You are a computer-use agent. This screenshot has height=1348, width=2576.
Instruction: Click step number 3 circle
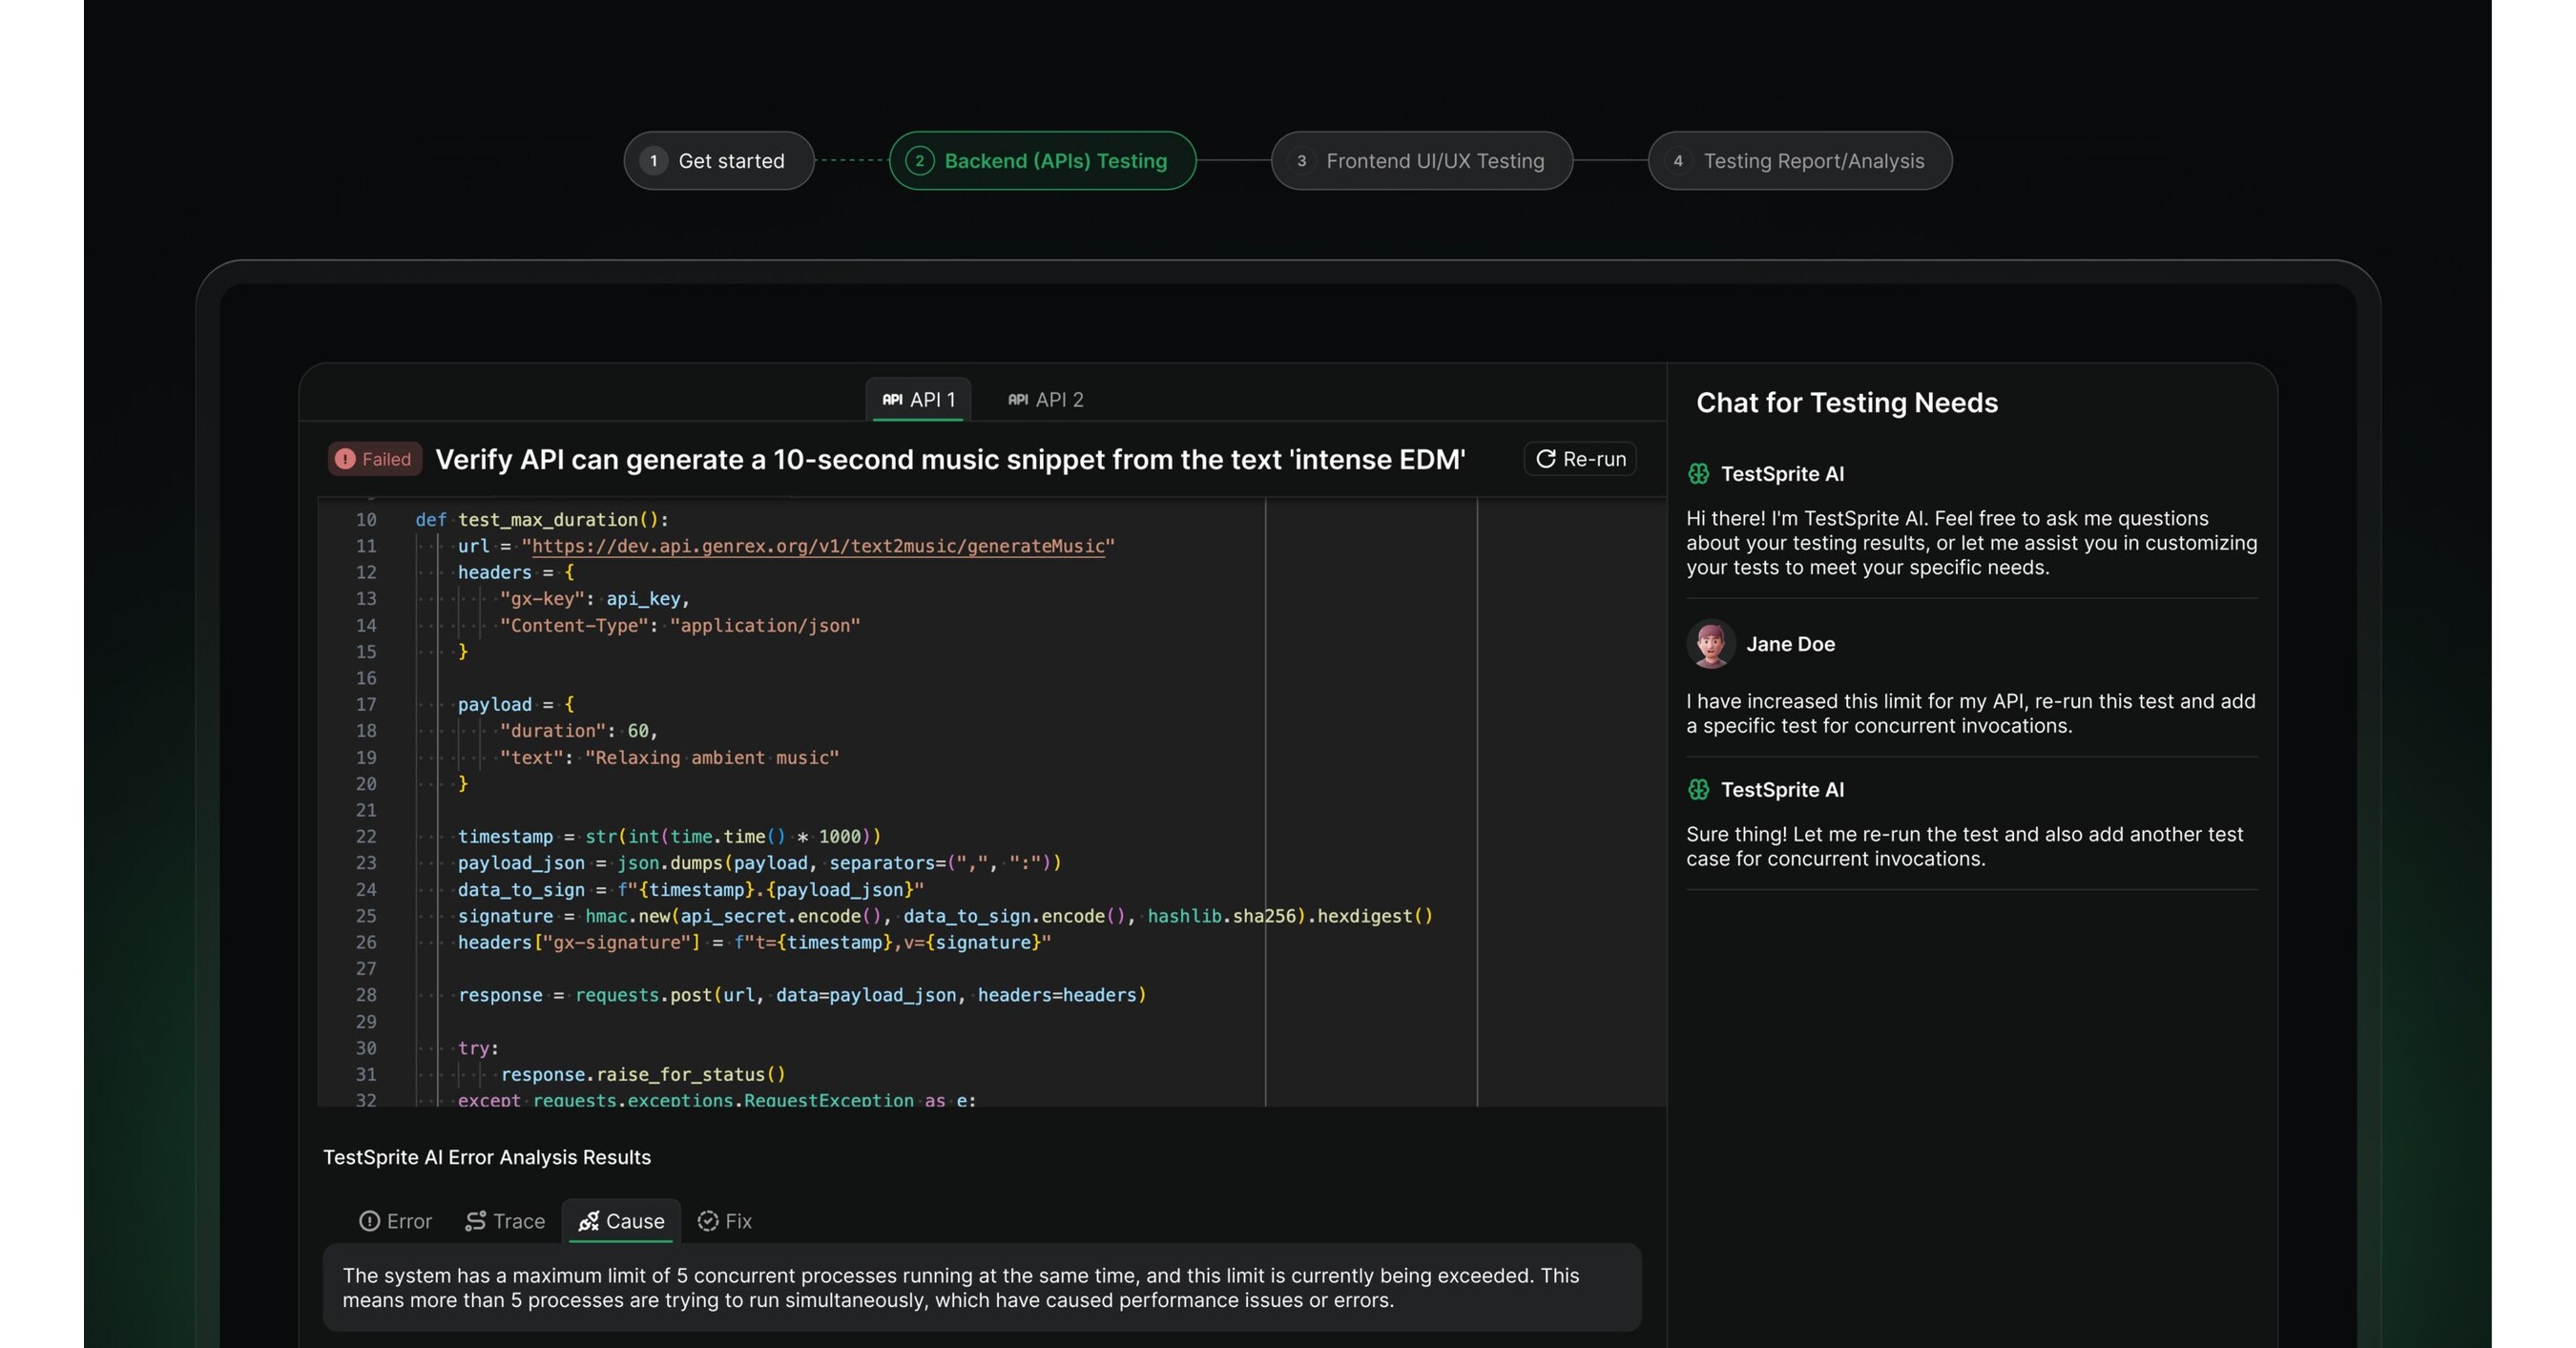(1302, 161)
